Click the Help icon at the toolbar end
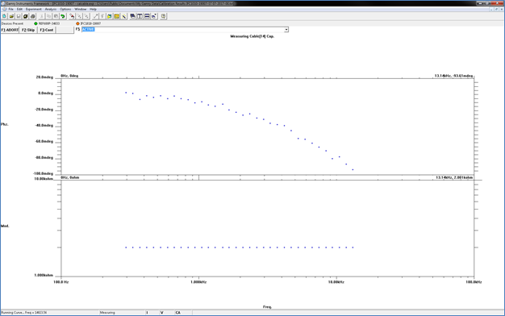 (x=163, y=16)
